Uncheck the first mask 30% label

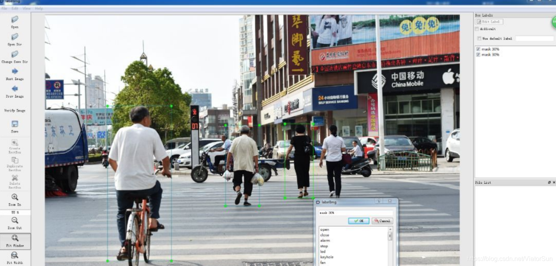coord(478,49)
